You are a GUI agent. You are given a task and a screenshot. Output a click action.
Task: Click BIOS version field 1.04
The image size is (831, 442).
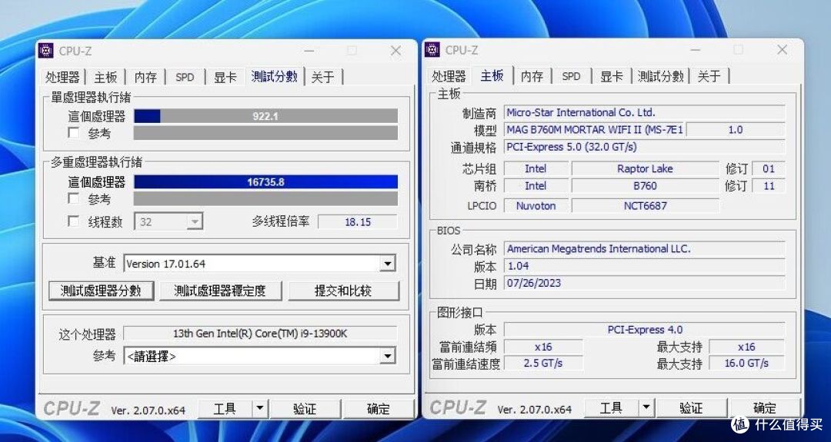(x=644, y=266)
